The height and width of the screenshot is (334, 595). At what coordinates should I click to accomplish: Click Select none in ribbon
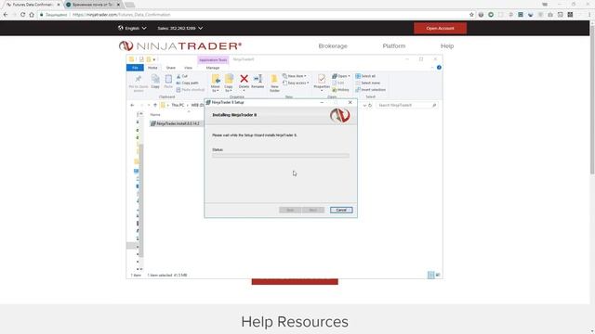[x=367, y=83]
